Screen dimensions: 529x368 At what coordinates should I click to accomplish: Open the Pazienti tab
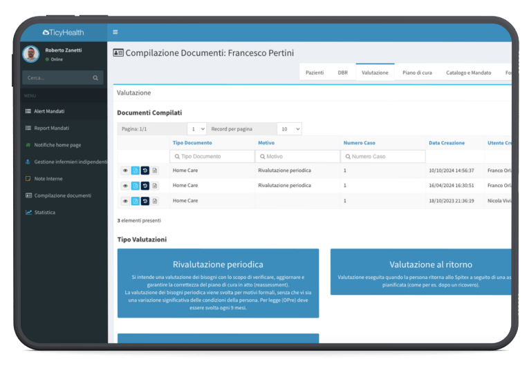coord(315,72)
